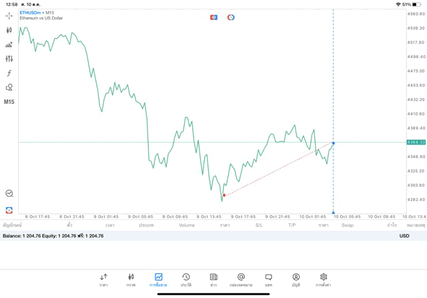Click the round chart icon at lower left
Screen dimensions: 427x298
[9, 193]
